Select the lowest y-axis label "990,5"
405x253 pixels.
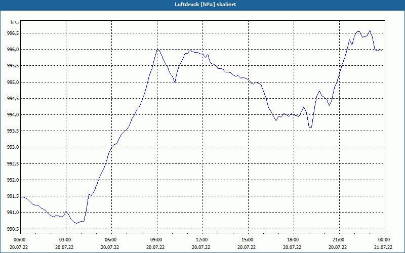click(13, 229)
